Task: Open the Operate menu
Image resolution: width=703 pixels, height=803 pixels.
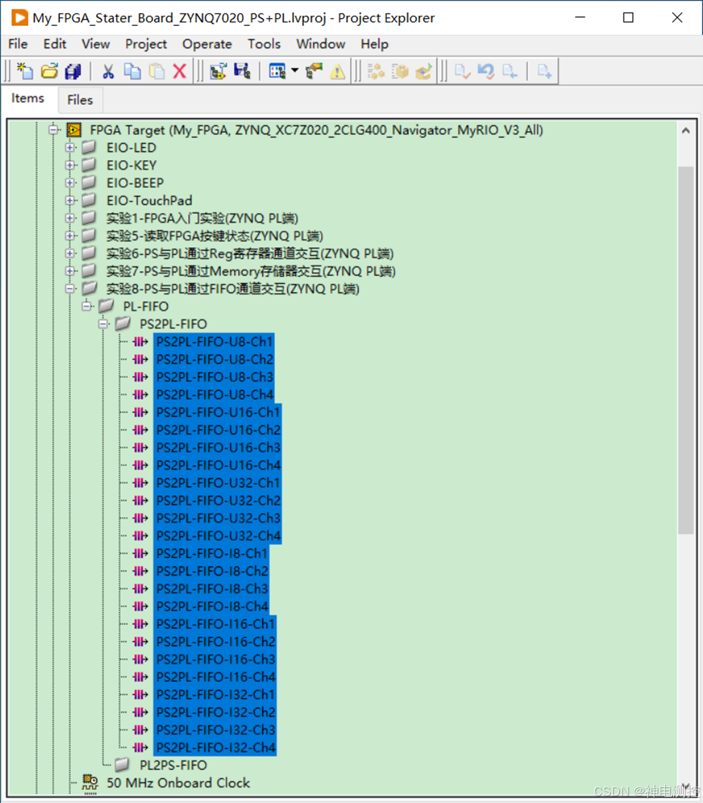Action: pos(207,44)
